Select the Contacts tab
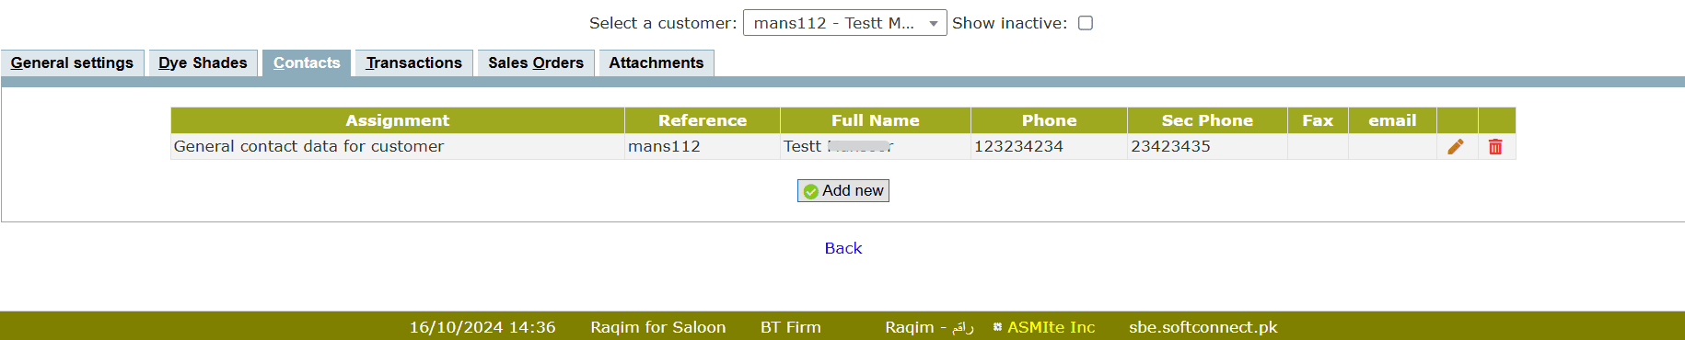This screenshot has width=1685, height=340. [x=307, y=62]
